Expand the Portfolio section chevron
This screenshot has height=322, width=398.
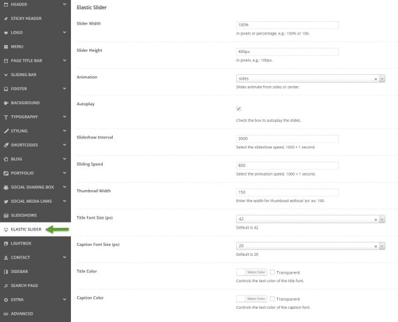click(x=64, y=173)
